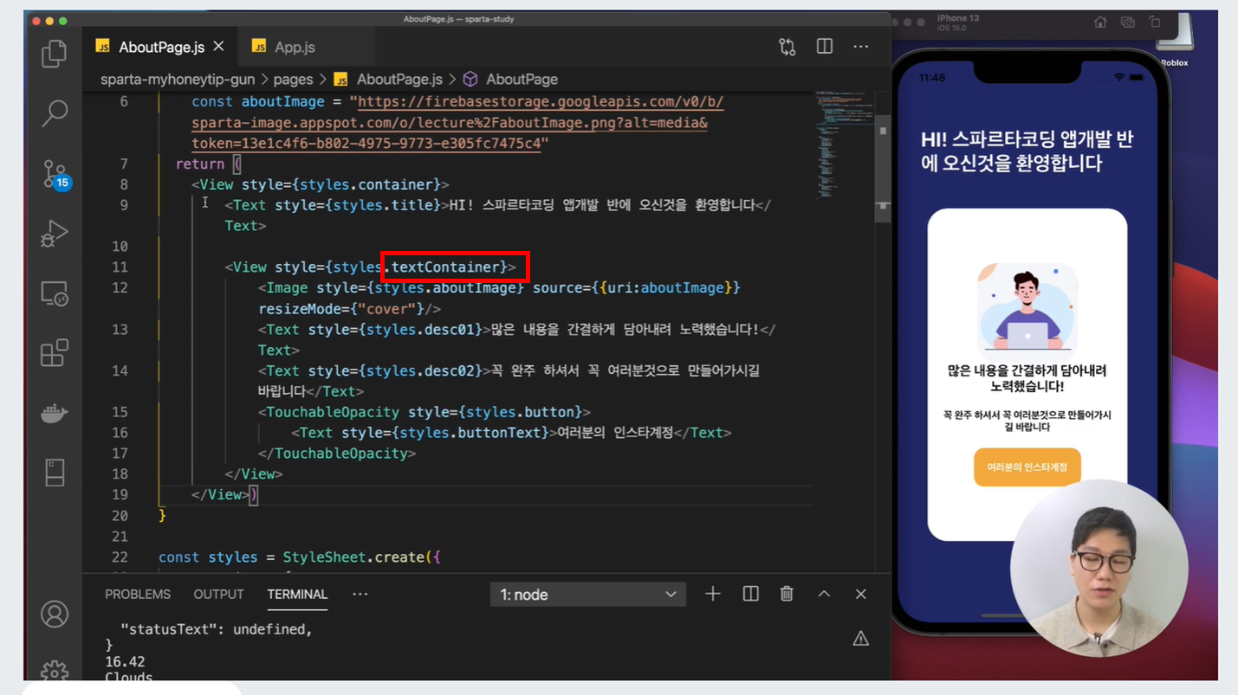Click the compare changes icon in editor toolbar
This screenshot has height=695, width=1238.
[787, 47]
